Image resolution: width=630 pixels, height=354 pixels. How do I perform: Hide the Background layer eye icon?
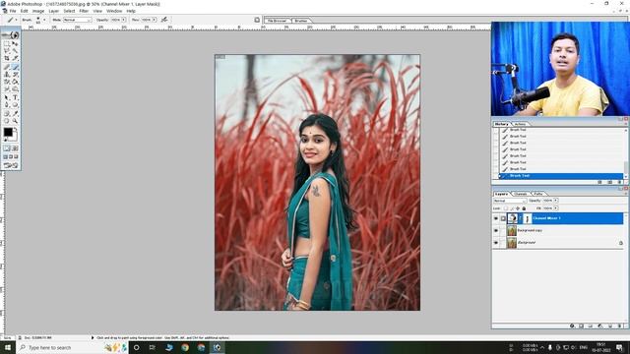pyautogui.click(x=496, y=243)
